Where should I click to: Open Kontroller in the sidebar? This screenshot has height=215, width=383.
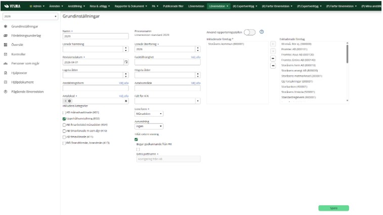[19, 54]
